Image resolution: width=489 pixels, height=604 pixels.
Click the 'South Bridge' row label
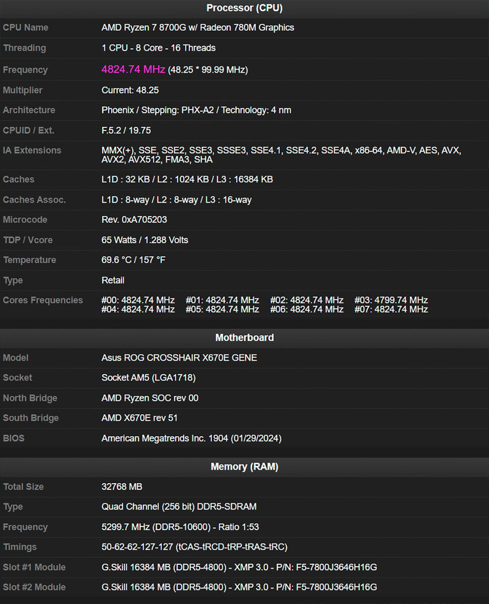pos(31,418)
